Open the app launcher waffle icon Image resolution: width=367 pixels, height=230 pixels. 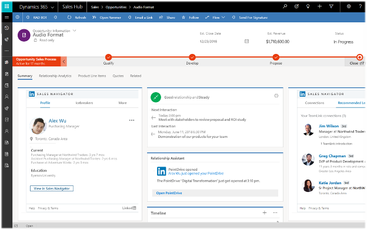coord(6,6)
